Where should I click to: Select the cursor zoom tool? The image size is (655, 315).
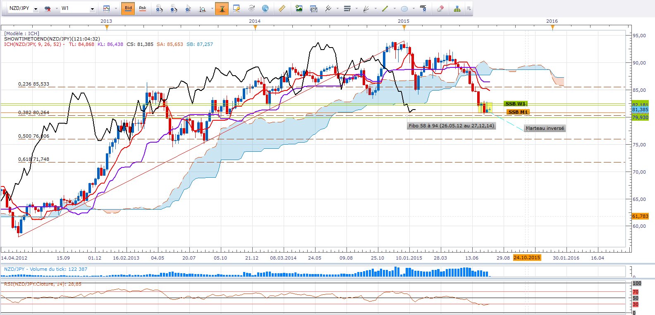[188, 9]
